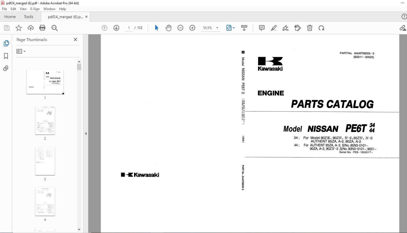This screenshot has height=233, width=407.
Task: Click thumbnail panel scroll up arrow
Action: click(x=79, y=62)
